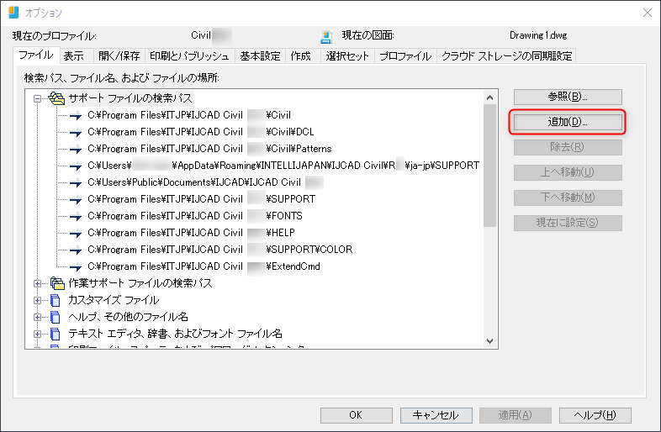This screenshot has height=432, width=661.
Task: Select the テキスト エディタ、辞書、およびフォント ファイル名 label
Action: click(x=176, y=334)
